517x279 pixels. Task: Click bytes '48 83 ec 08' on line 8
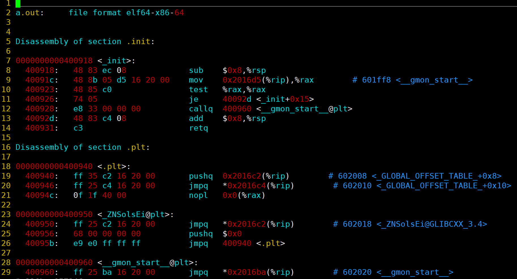[x=100, y=70]
